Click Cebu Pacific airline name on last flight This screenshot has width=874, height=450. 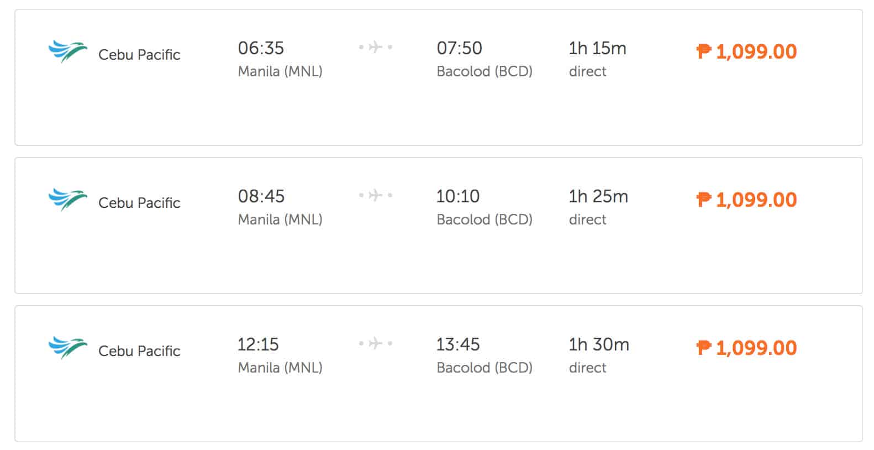click(x=139, y=351)
